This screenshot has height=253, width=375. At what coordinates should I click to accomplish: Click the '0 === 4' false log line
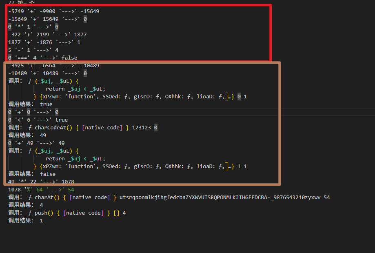[x=43, y=58]
